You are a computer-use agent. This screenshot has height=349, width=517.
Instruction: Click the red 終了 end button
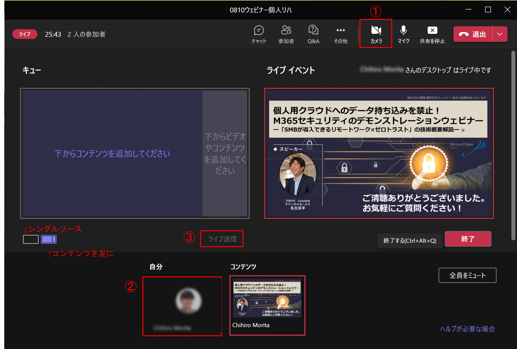pos(468,239)
